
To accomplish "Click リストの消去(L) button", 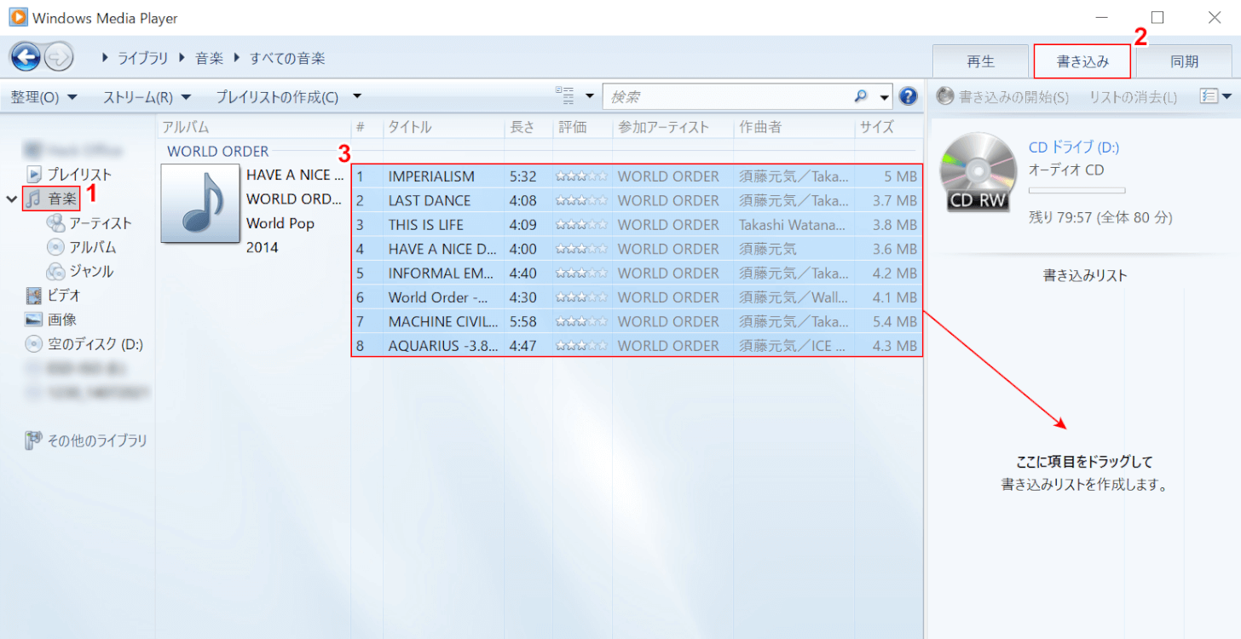I will (1133, 97).
